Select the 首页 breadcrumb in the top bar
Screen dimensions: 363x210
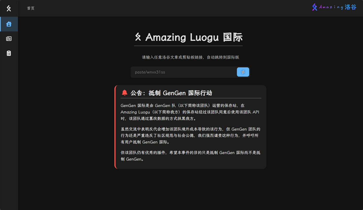point(31,8)
